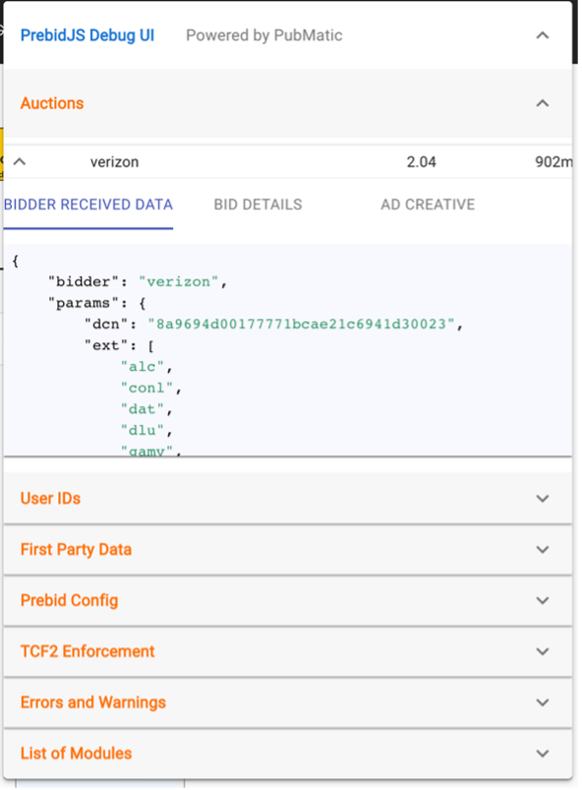Click the 902m response time value

pos(553,161)
